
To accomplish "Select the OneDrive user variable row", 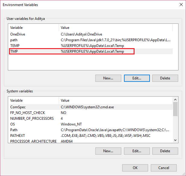I will [x=91, y=34].
